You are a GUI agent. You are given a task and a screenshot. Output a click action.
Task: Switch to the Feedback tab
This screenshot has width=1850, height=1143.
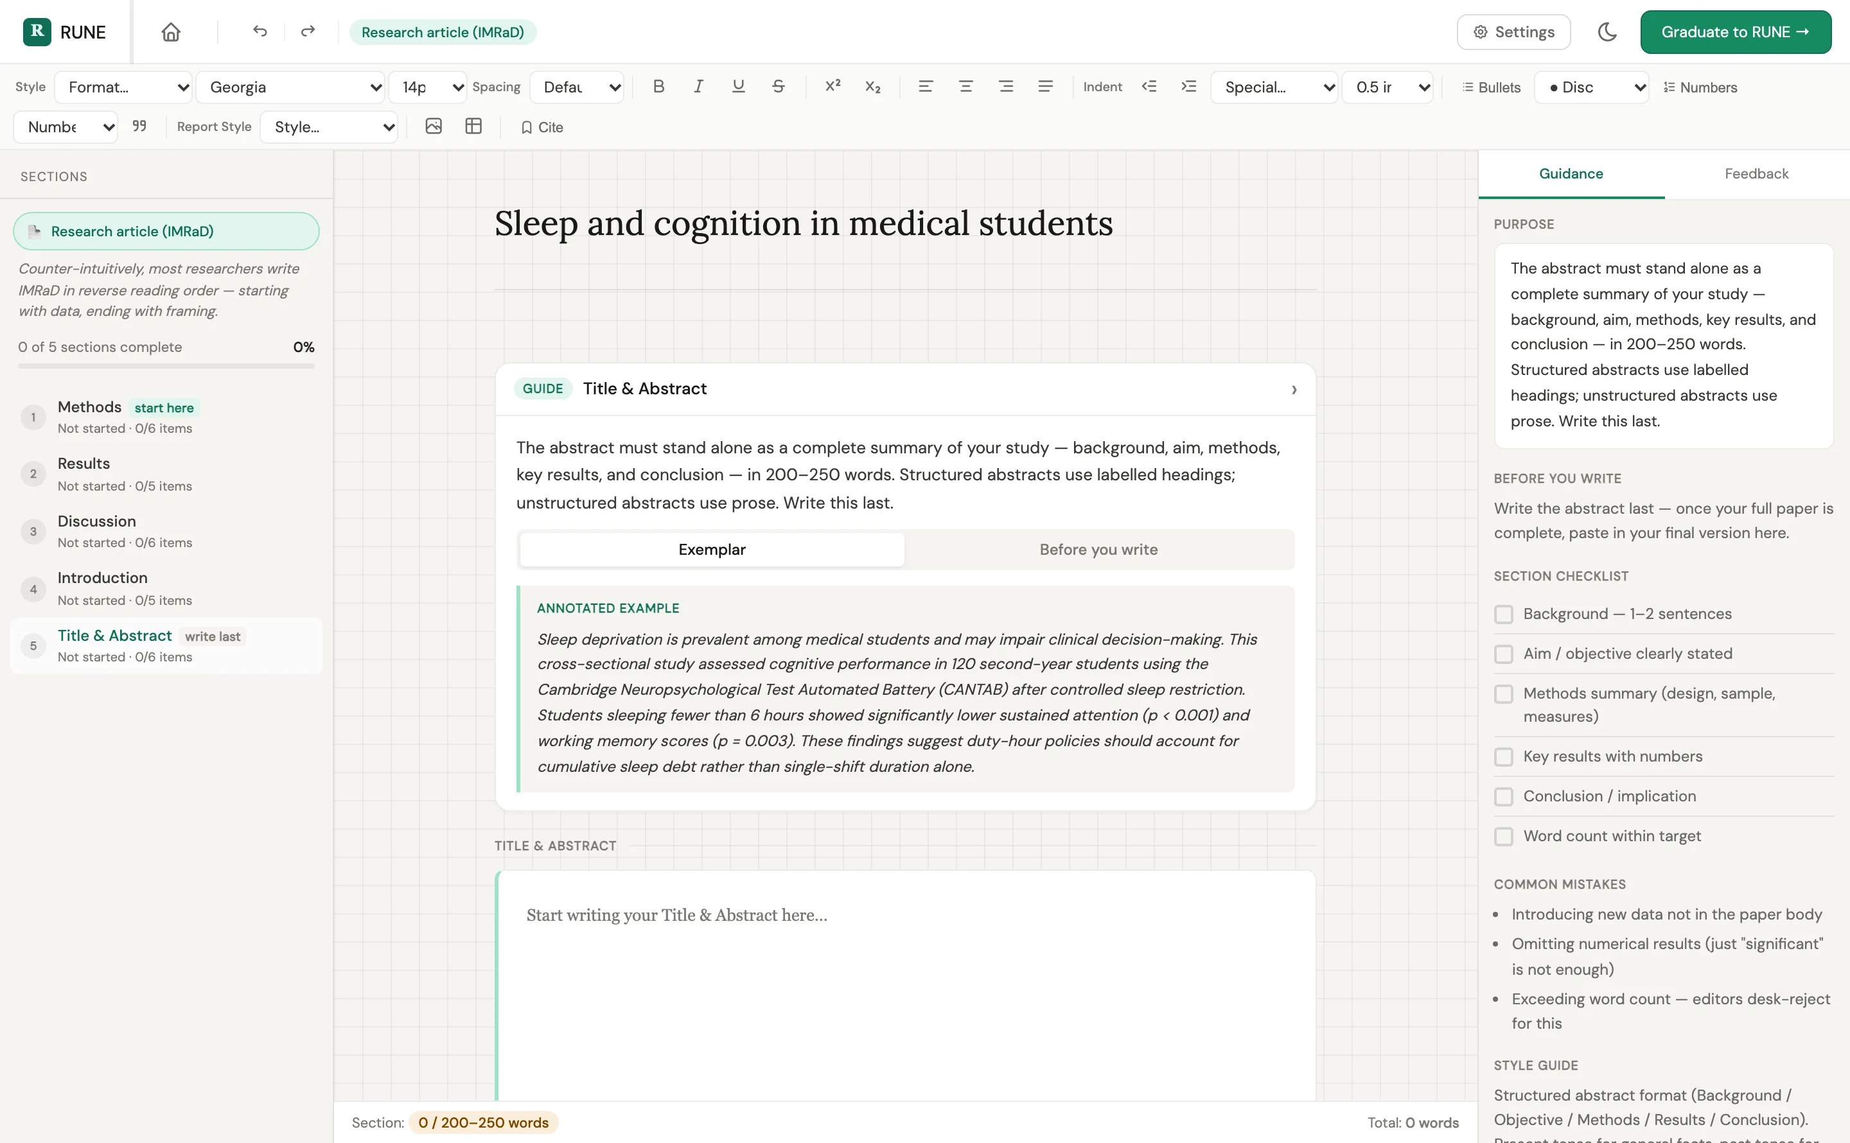[1756, 174]
